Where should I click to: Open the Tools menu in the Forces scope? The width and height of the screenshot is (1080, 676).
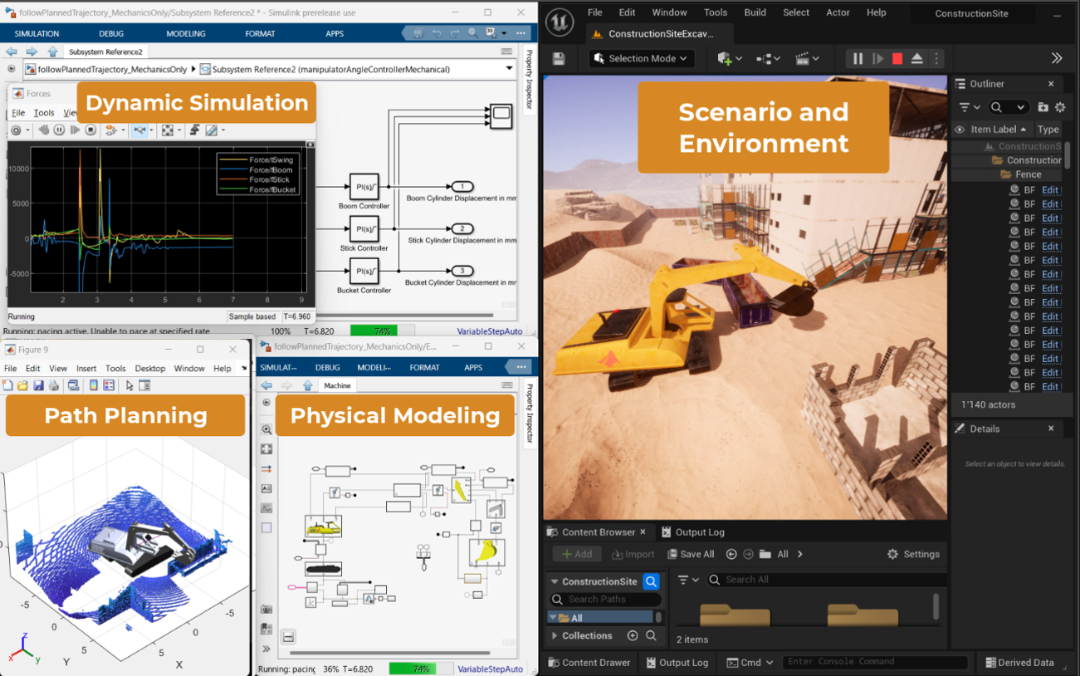[x=44, y=113]
